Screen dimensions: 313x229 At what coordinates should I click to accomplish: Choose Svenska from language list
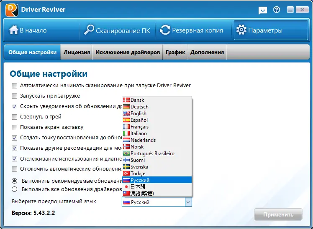point(157,166)
